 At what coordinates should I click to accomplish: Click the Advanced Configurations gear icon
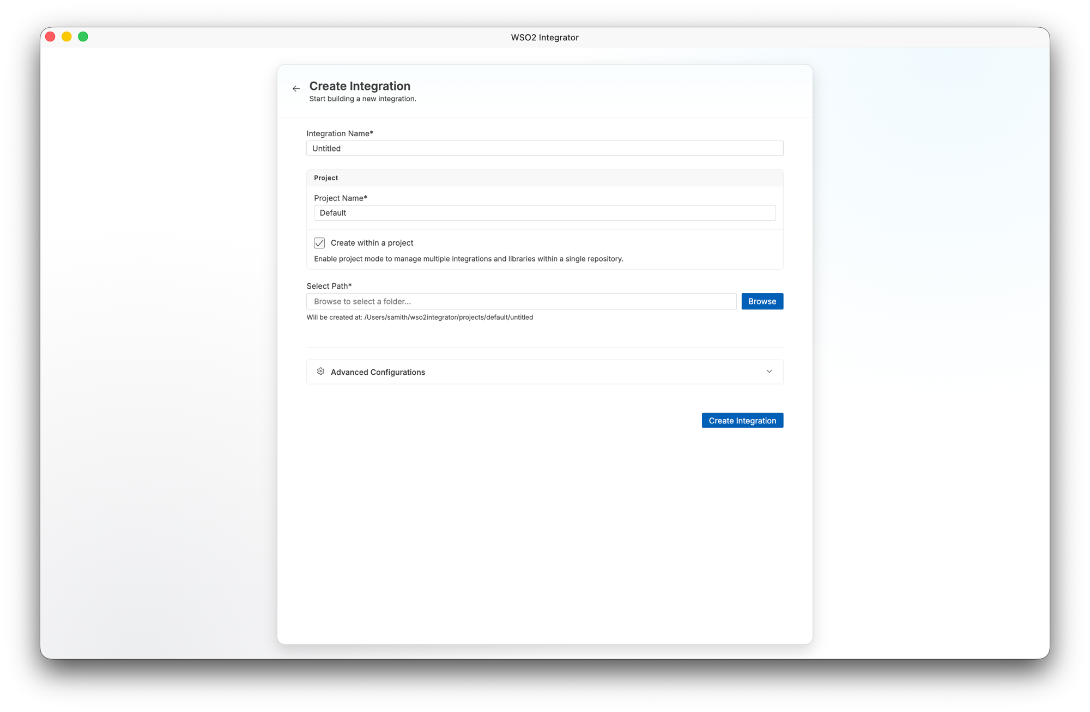[320, 372]
